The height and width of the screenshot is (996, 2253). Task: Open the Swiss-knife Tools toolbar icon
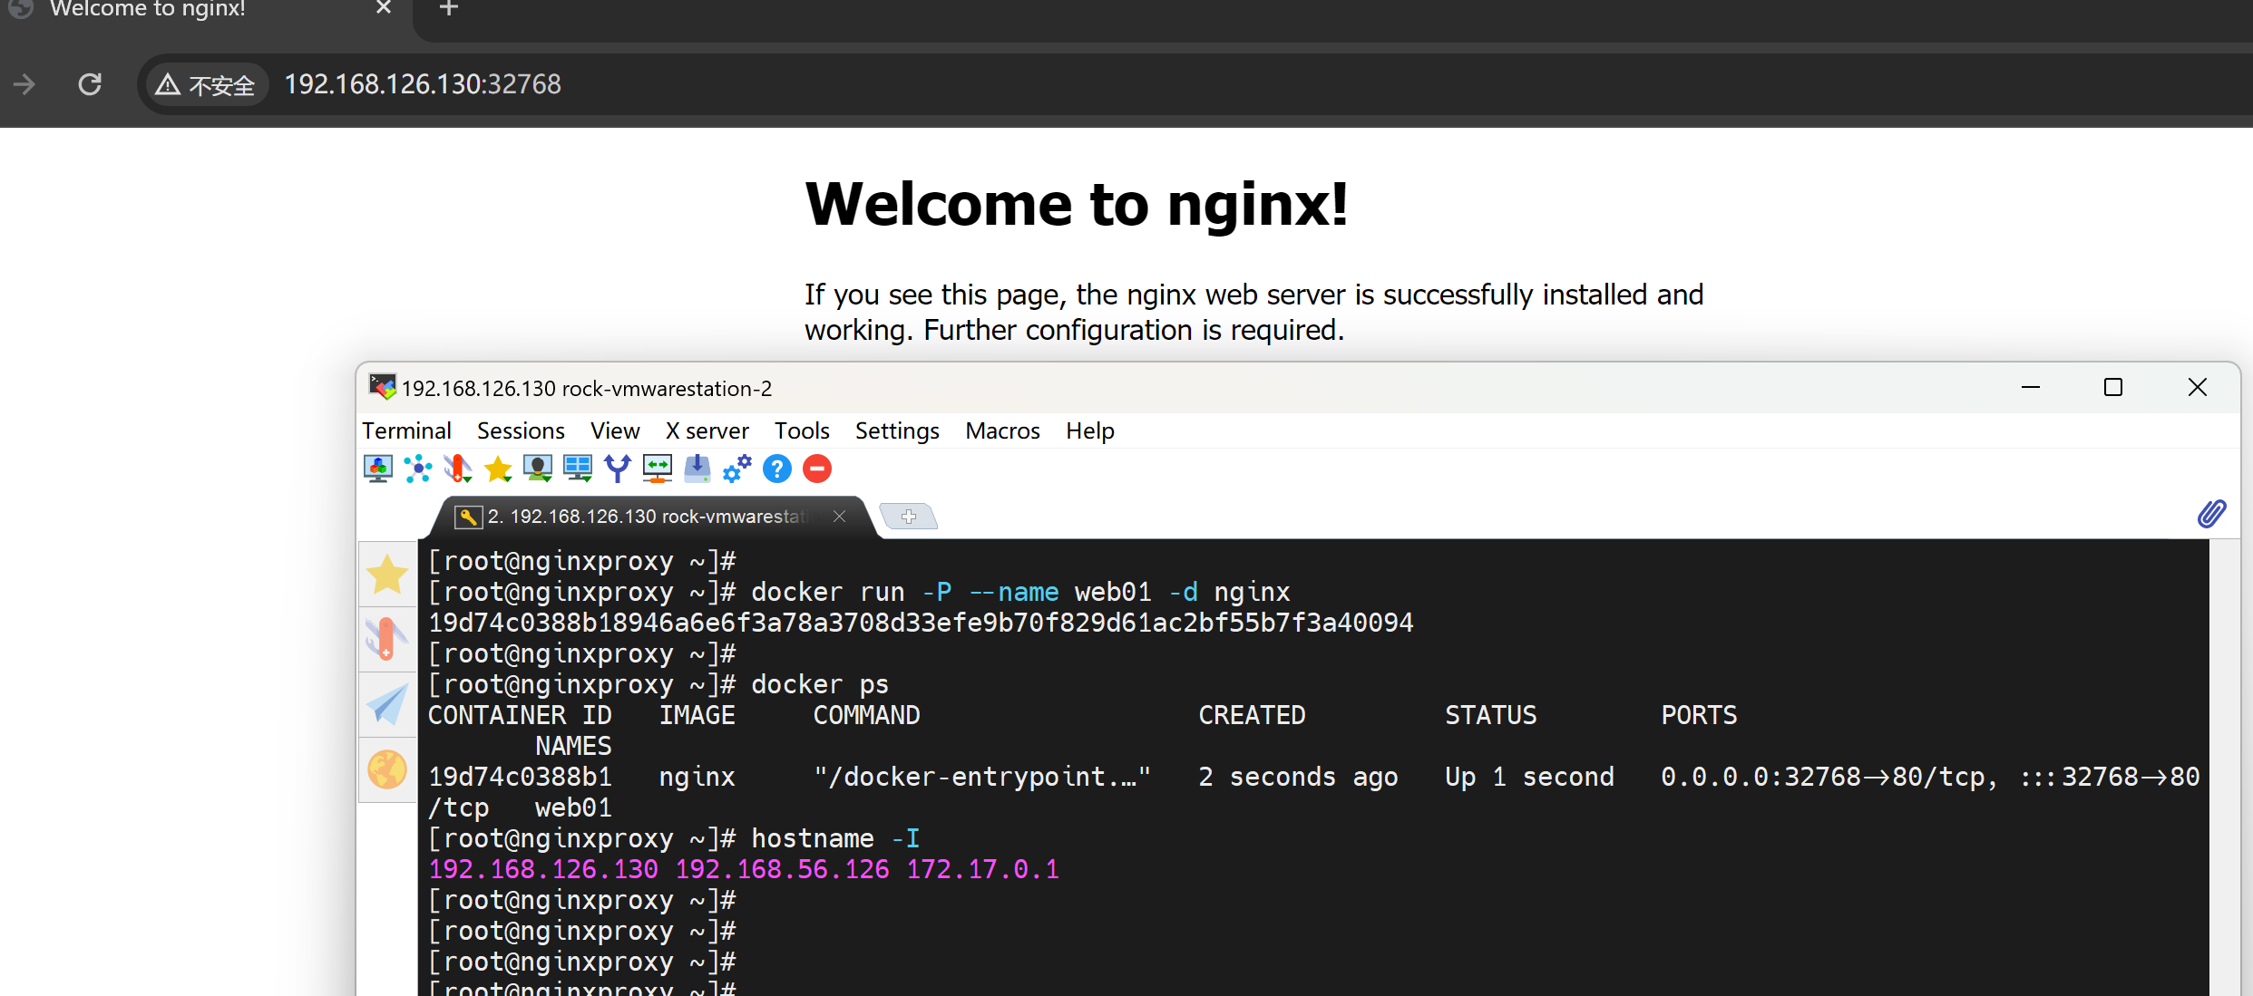458,469
